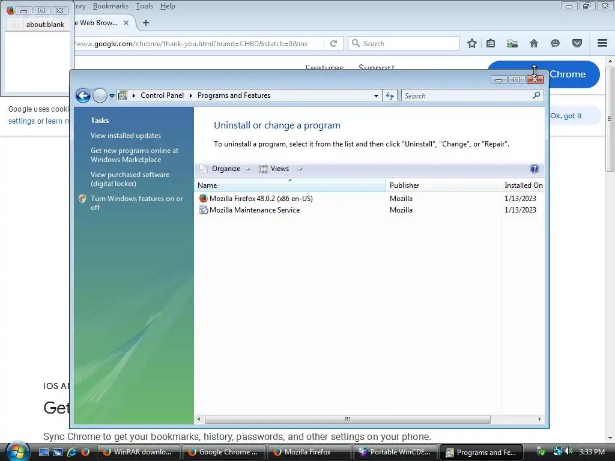
Task: Expand arrow after Control Panel breadcrumb
Action: coord(190,95)
